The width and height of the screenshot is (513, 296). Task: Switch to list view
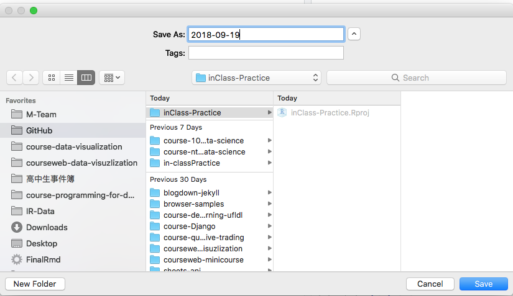(x=69, y=78)
